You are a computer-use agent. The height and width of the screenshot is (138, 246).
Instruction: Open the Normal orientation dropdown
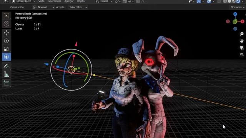[43, 7]
